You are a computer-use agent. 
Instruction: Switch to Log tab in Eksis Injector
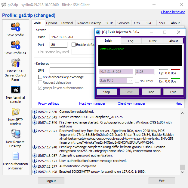tap(131, 41)
